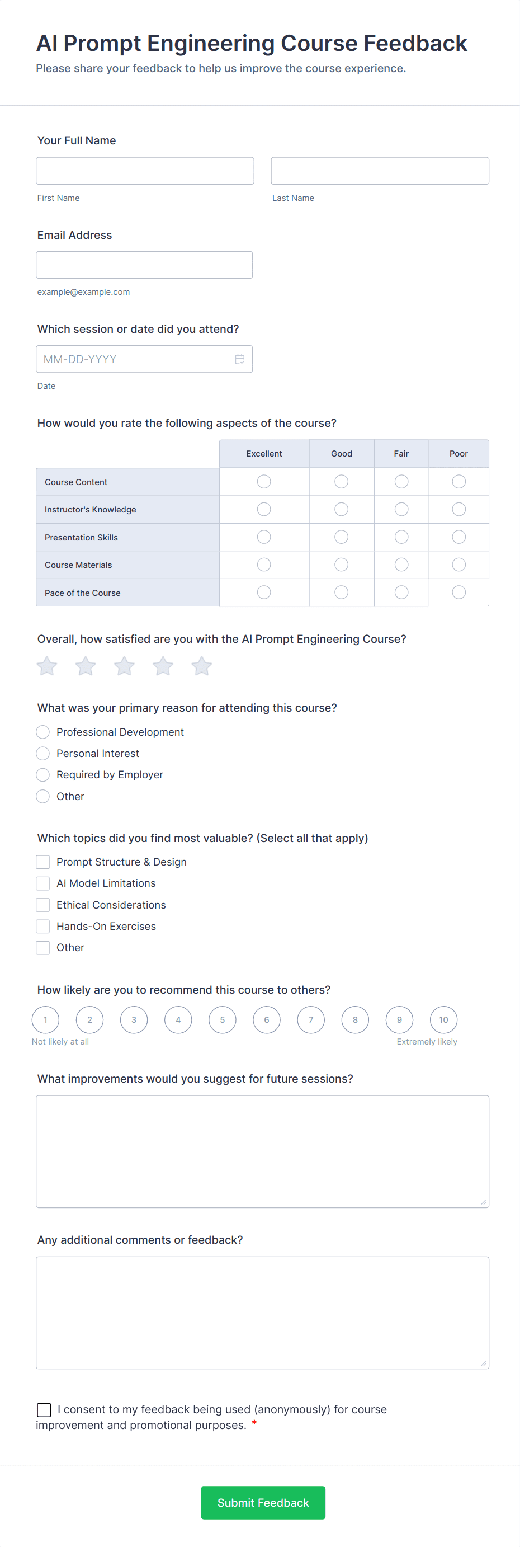
Task: Check the Prompt Structure & Design topic
Action: (42, 861)
